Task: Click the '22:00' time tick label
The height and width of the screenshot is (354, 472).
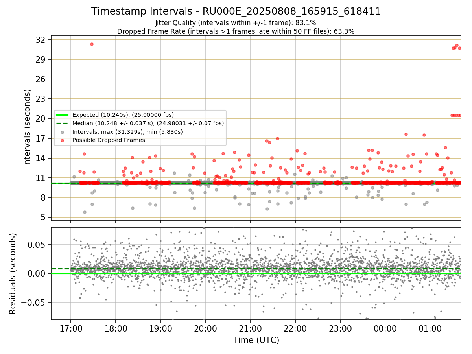Action: click(295, 328)
